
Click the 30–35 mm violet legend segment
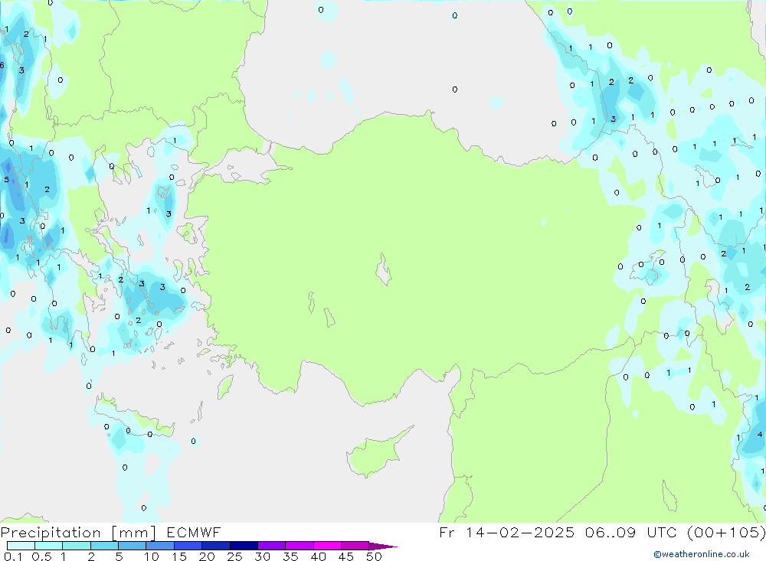coord(272,546)
